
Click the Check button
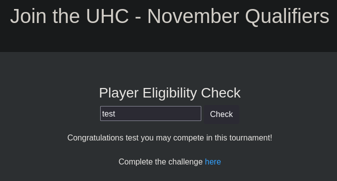tap(221, 114)
